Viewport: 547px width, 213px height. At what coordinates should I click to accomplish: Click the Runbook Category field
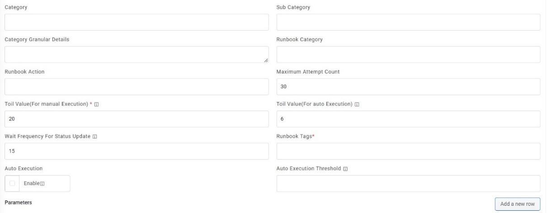pyautogui.click(x=408, y=54)
